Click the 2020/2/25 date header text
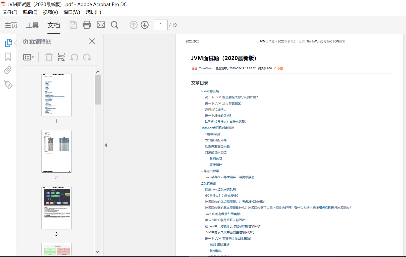This screenshot has height=257, width=406. (x=192, y=41)
